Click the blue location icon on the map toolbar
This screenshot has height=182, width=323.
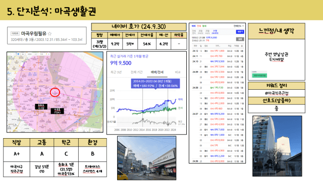(18, 54)
